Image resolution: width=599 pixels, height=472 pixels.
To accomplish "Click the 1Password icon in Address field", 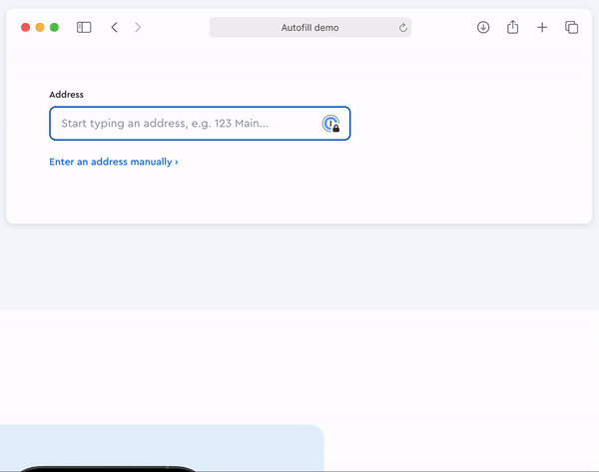I will (x=330, y=124).
